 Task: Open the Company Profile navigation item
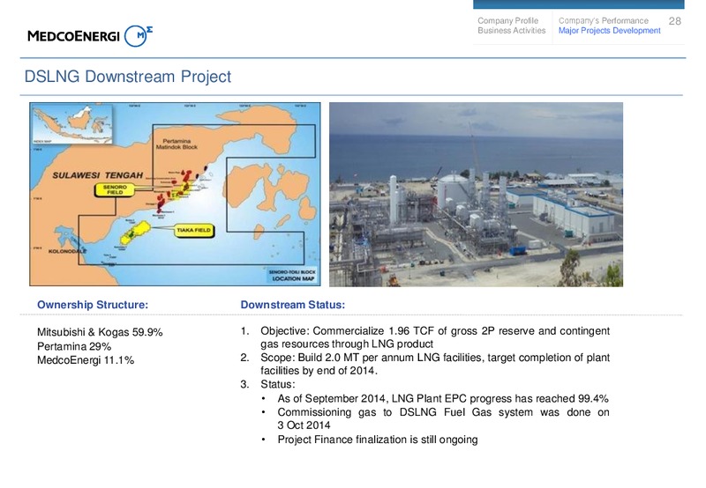(508, 20)
